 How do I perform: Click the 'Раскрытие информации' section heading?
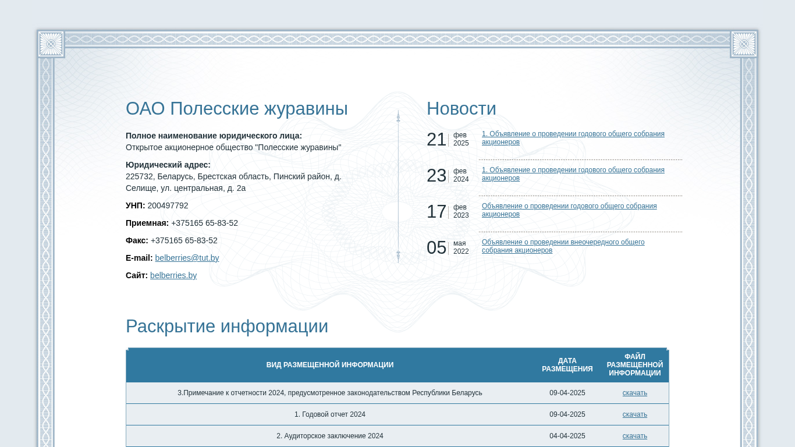pos(226,327)
